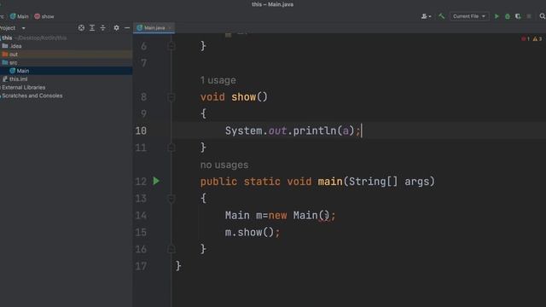The height and width of the screenshot is (307, 546).
Task: Open the Current File run configuration dropdown
Action: 469,16
